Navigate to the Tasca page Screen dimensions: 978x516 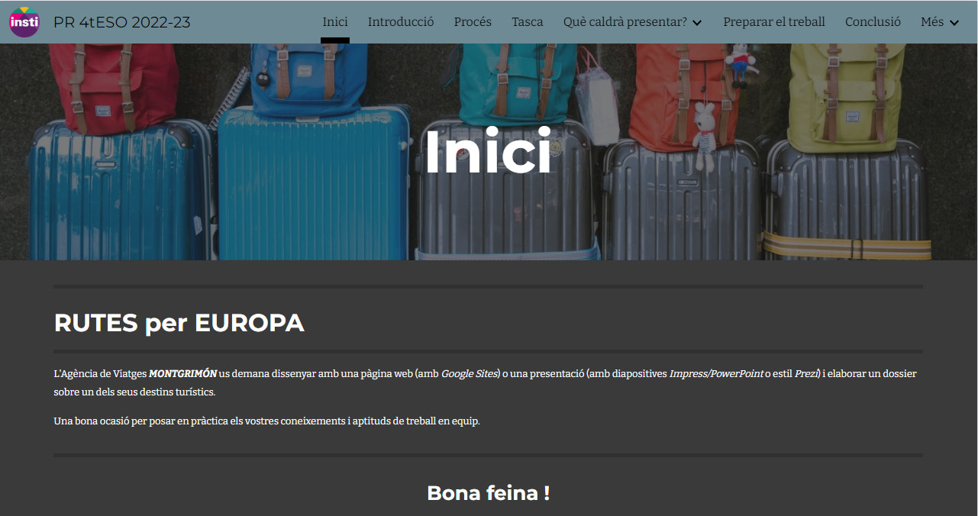click(528, 22)
